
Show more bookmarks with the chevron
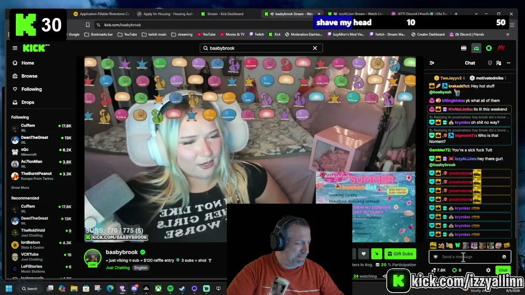coord(508,34)
